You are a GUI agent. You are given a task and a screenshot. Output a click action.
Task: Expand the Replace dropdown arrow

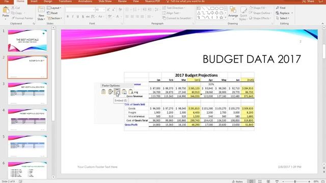292,13
